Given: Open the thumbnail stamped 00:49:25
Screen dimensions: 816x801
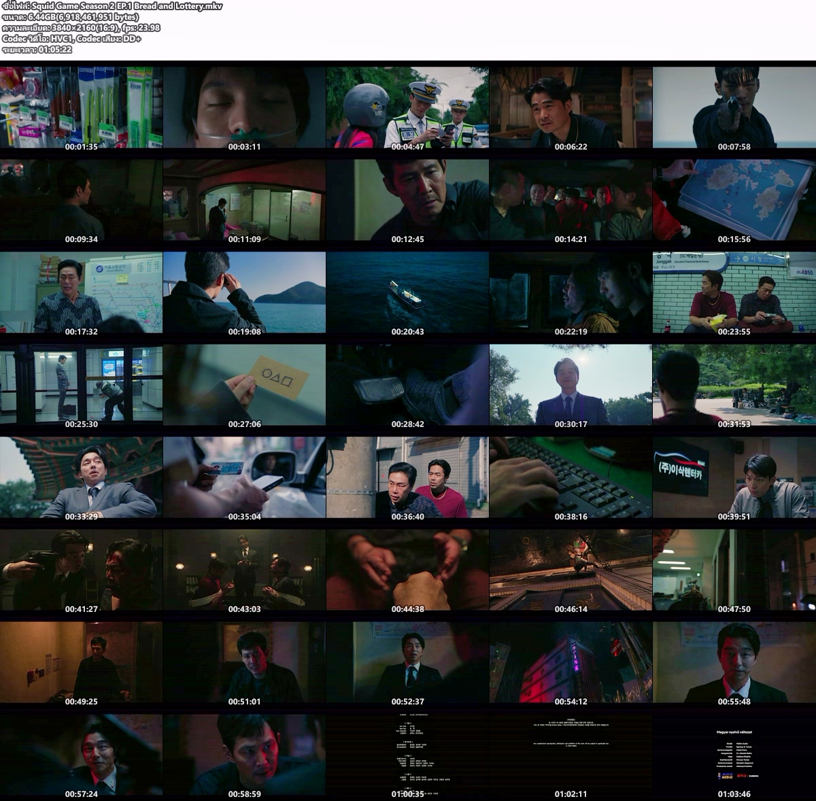Looking at the screenshot, I should [x=82, y=662].
